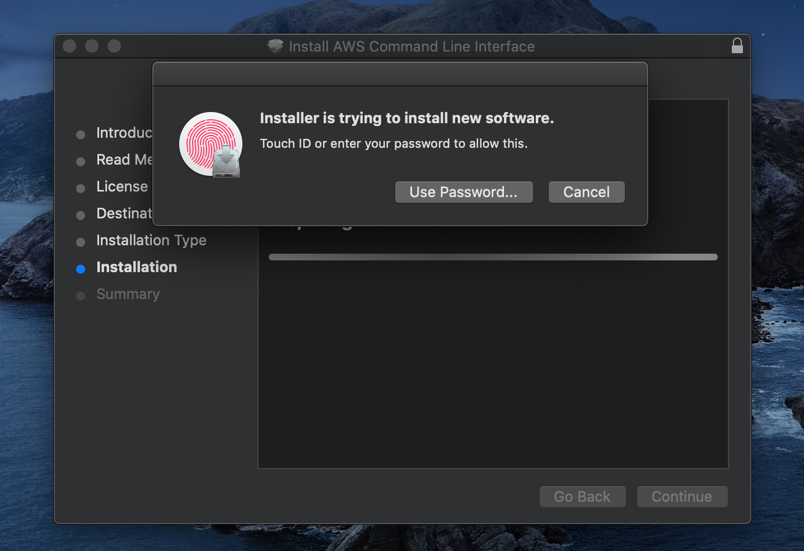Click the Continue button

pos(682,497)
